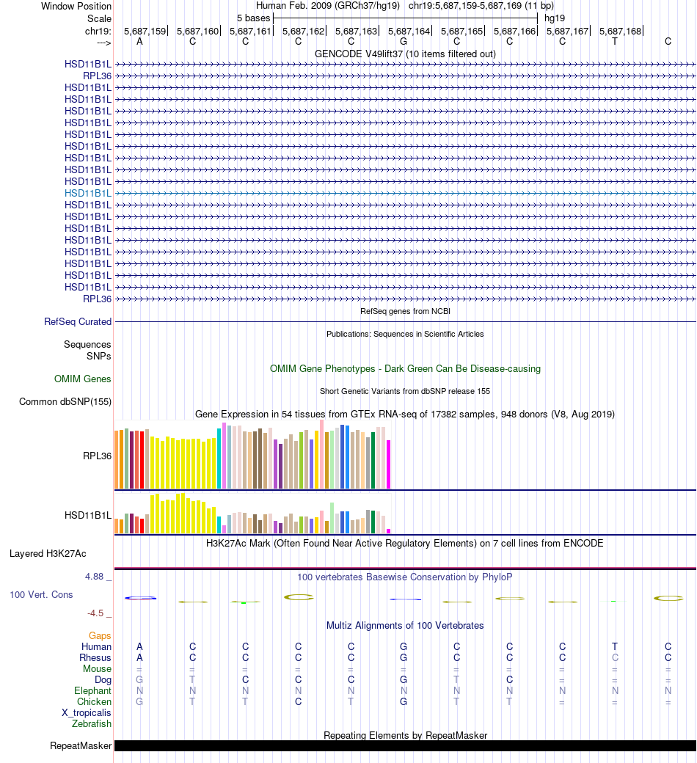This screenshot has height=763, width=697.
Task: Click the Chicken species label
Action: pyautogui.click(x=94, y=701)
